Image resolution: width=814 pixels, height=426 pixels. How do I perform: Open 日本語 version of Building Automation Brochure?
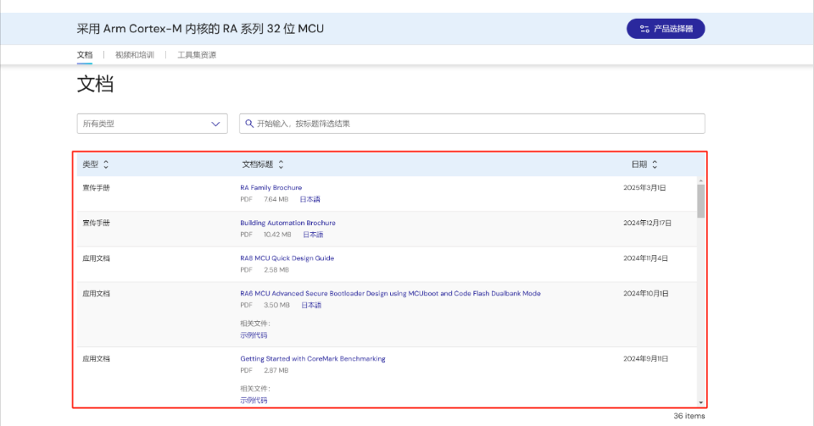click(313, 235)
